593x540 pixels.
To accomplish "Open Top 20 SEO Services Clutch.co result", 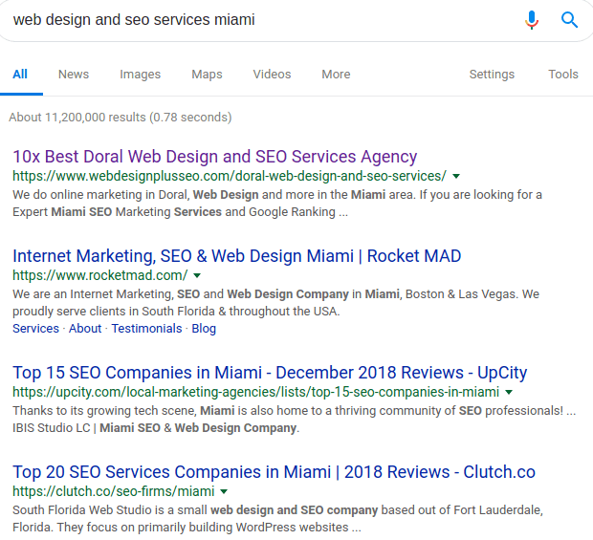I will [274, 472].
